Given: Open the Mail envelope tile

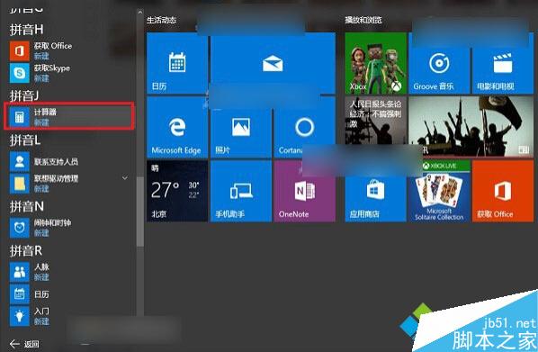Looking at the screenshot, I should (273, 63).
